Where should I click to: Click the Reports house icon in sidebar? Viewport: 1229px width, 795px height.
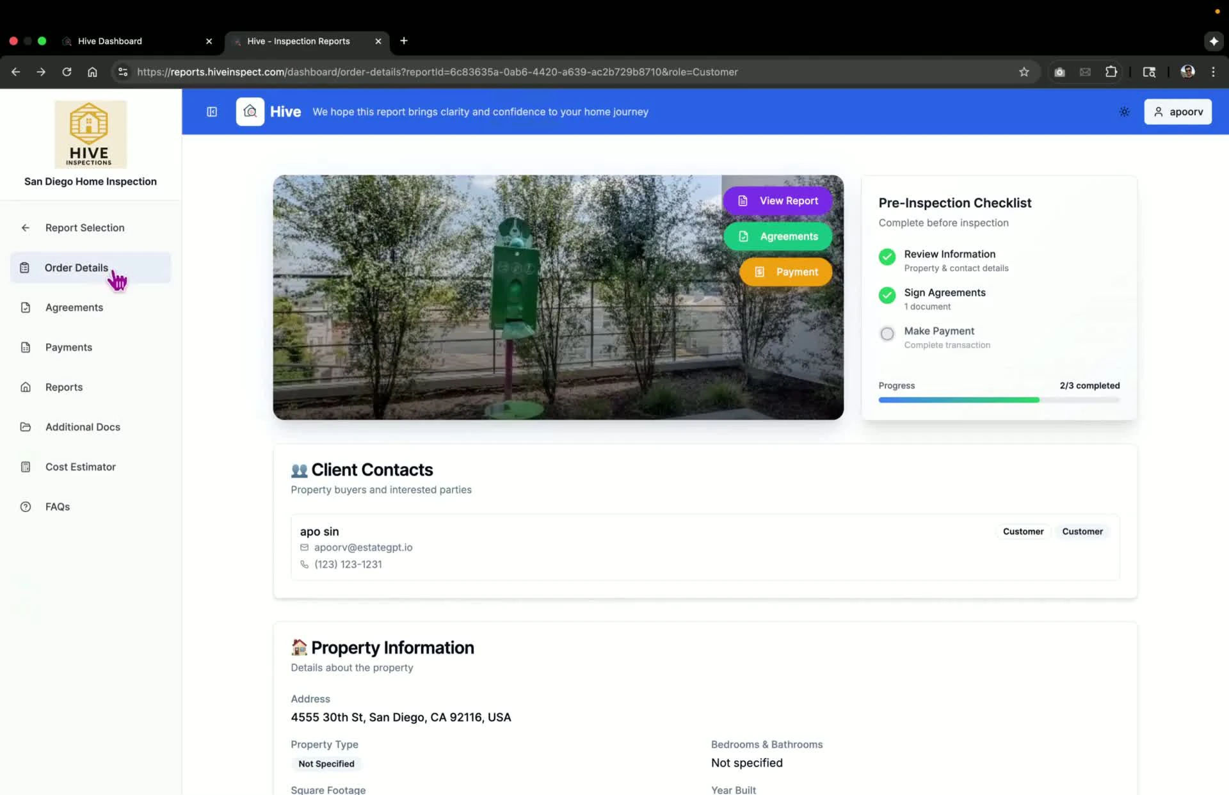tap(26, 387)
